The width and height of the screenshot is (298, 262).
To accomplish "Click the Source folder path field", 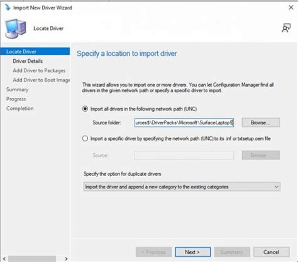I will [184, 123].
